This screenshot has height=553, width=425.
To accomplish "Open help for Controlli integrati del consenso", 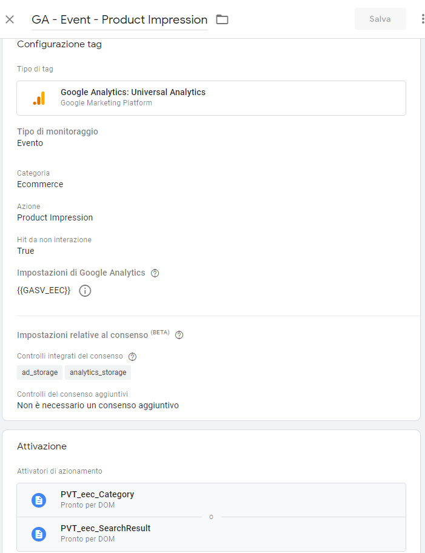I will [x=132, y=357].
